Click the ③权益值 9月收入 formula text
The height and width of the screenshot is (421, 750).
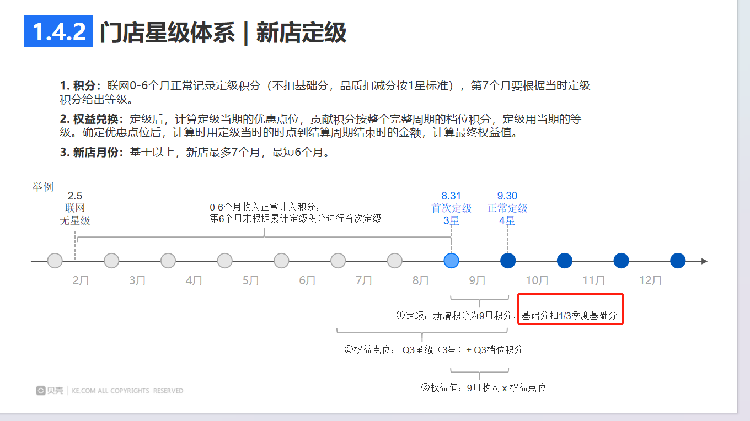pyautogui.click(x=484, y=387)
